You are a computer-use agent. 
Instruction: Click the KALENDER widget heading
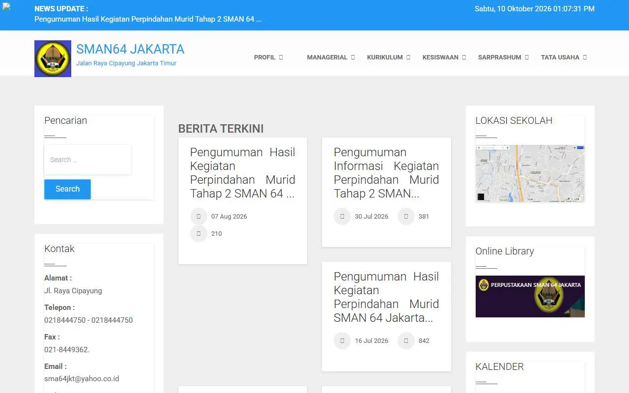(500, 367)
